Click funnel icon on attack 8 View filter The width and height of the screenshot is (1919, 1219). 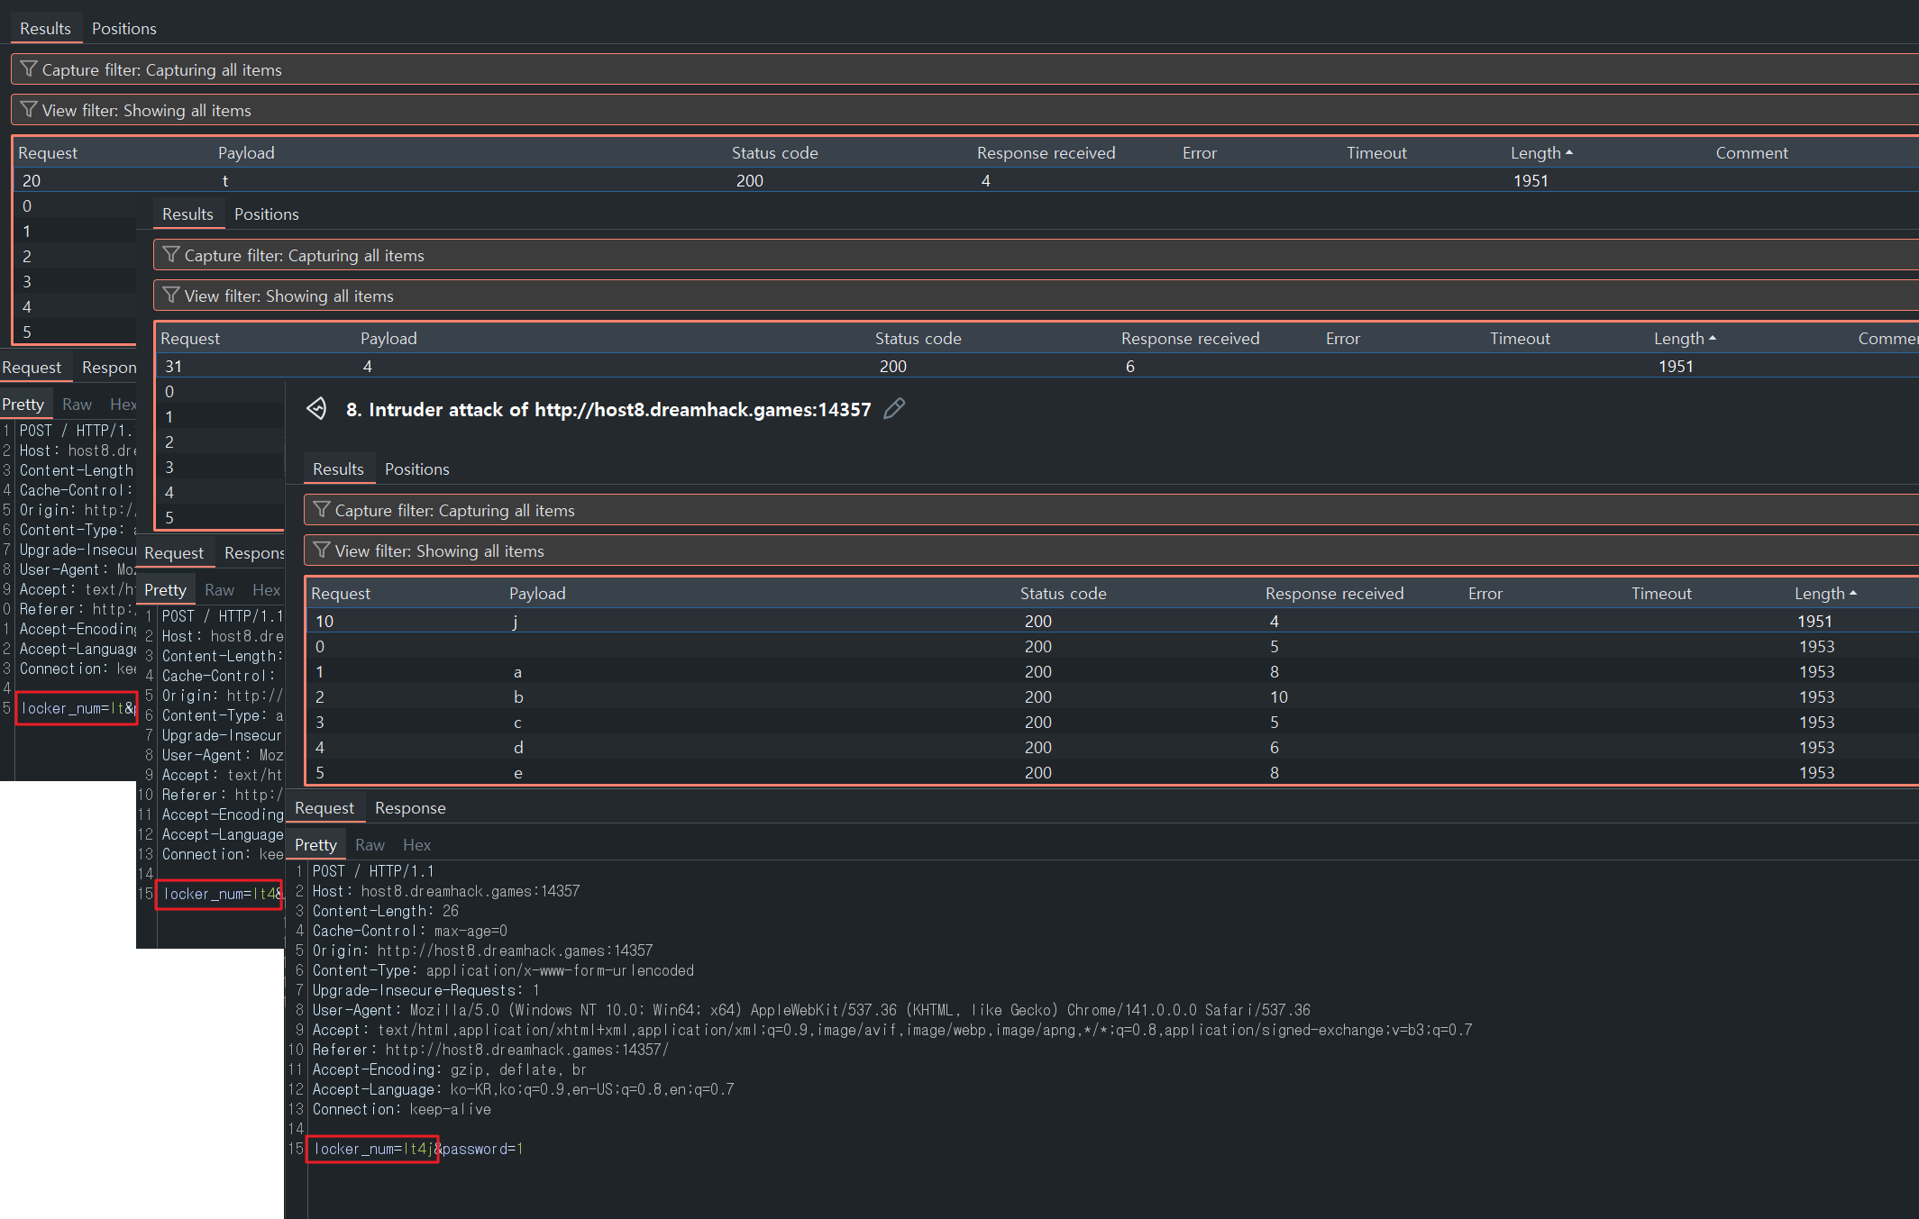(x=321, y=550)
